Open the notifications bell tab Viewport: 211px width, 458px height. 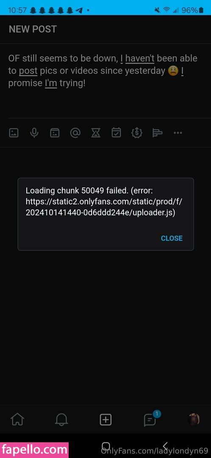pyautogui.click(x=61, y=420)
